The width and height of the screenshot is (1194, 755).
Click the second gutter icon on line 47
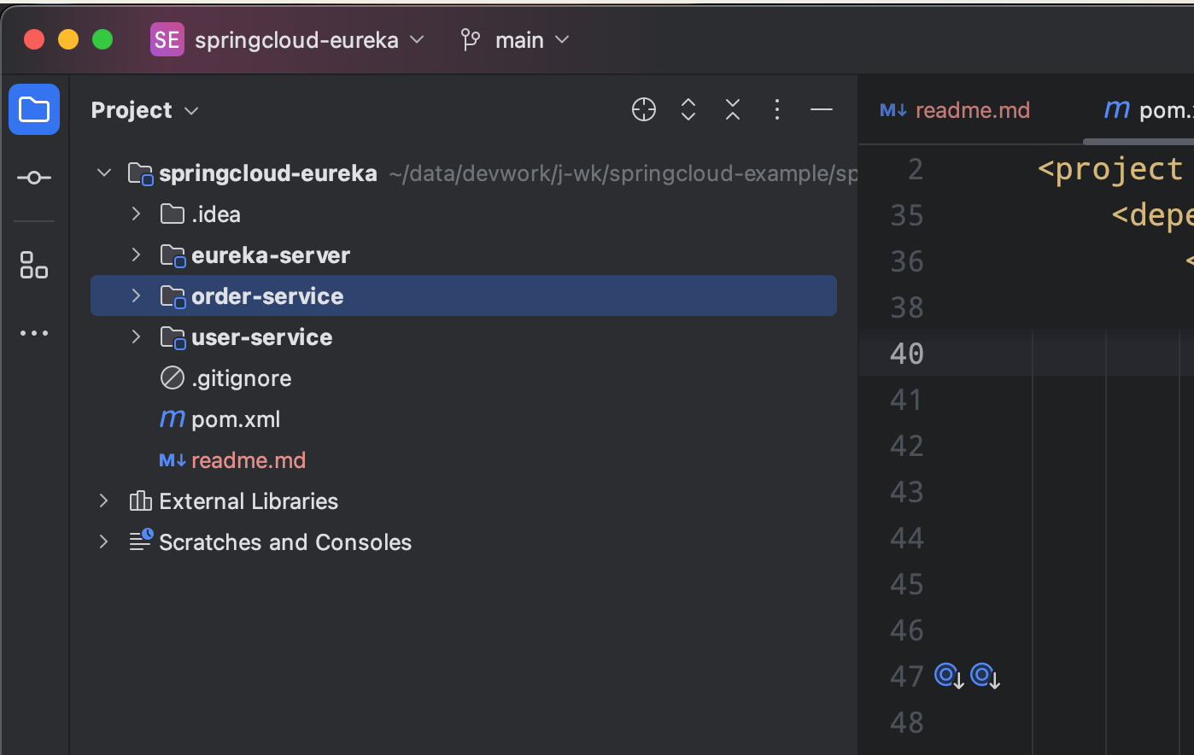(984, 675)
